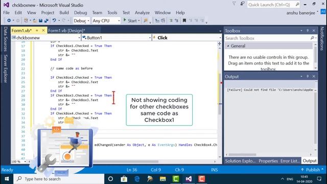Open the Server Explorer side tab
Viewport: 327px width, 184px height.
6,68
